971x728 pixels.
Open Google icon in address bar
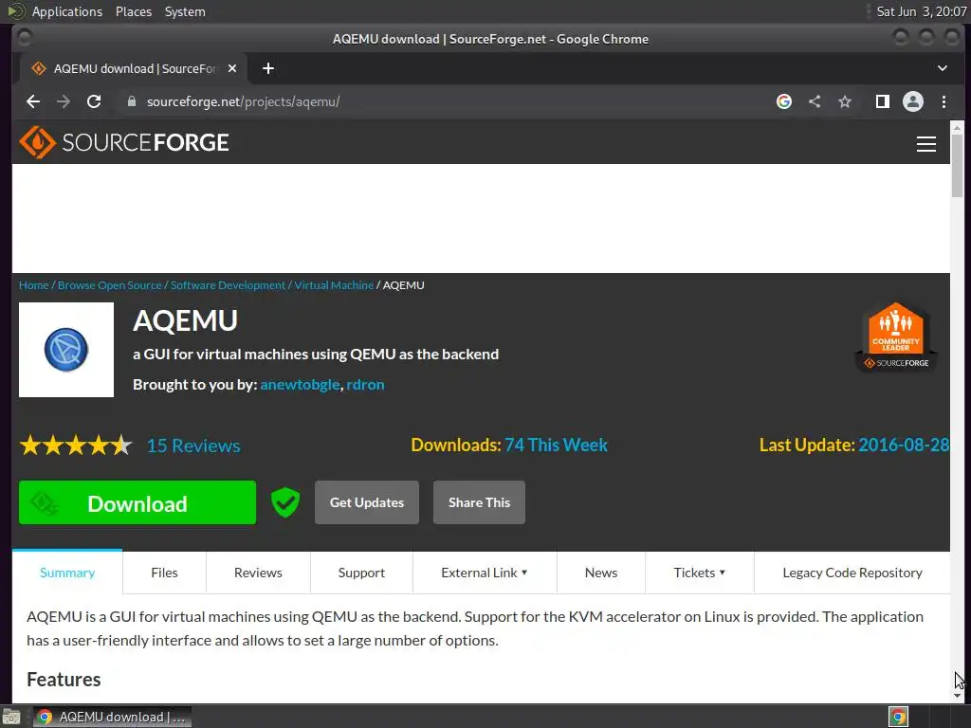point(784,101)
